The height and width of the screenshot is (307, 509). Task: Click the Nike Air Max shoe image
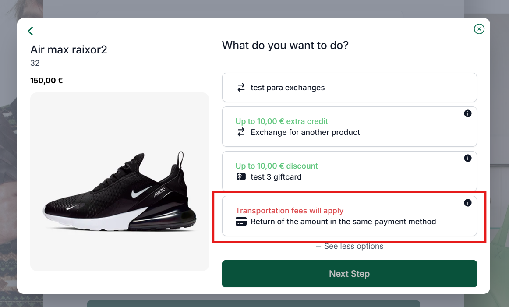tap(120, 182)
